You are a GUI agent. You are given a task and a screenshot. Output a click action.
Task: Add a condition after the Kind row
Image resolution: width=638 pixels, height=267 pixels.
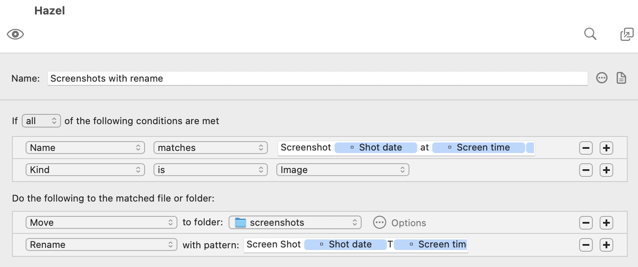pyautogui.click(x=606, y=170)
